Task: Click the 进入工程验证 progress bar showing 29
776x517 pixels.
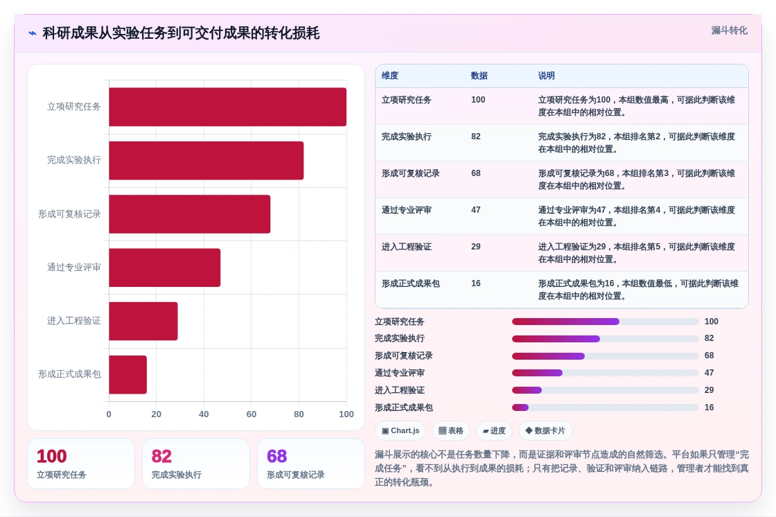Action: (606, 390)
